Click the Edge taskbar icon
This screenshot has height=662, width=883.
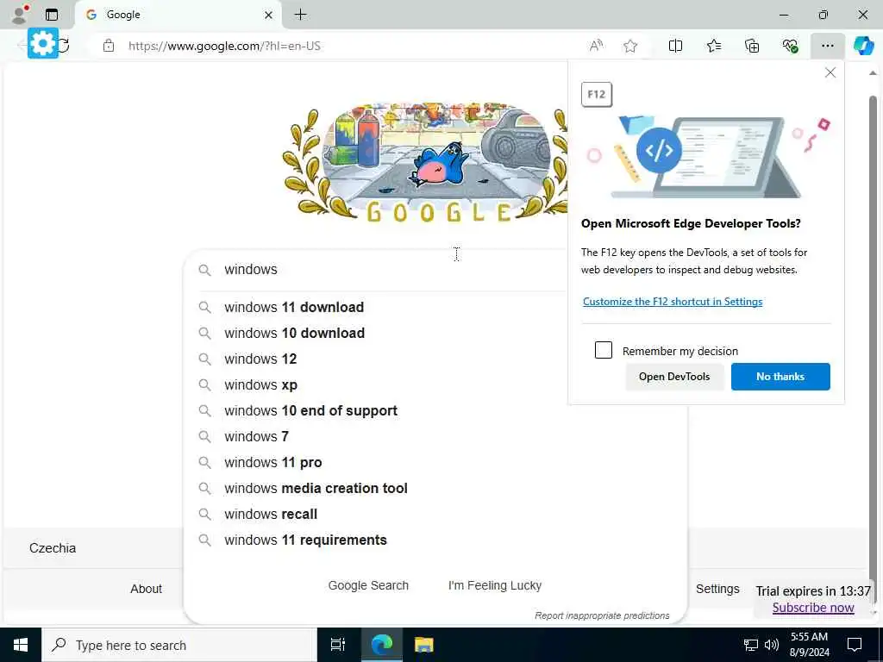[x=382, y=645]
